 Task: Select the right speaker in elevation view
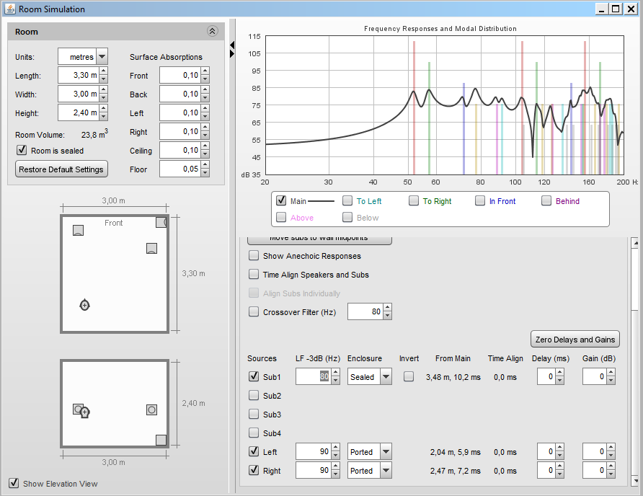[151, 409]
